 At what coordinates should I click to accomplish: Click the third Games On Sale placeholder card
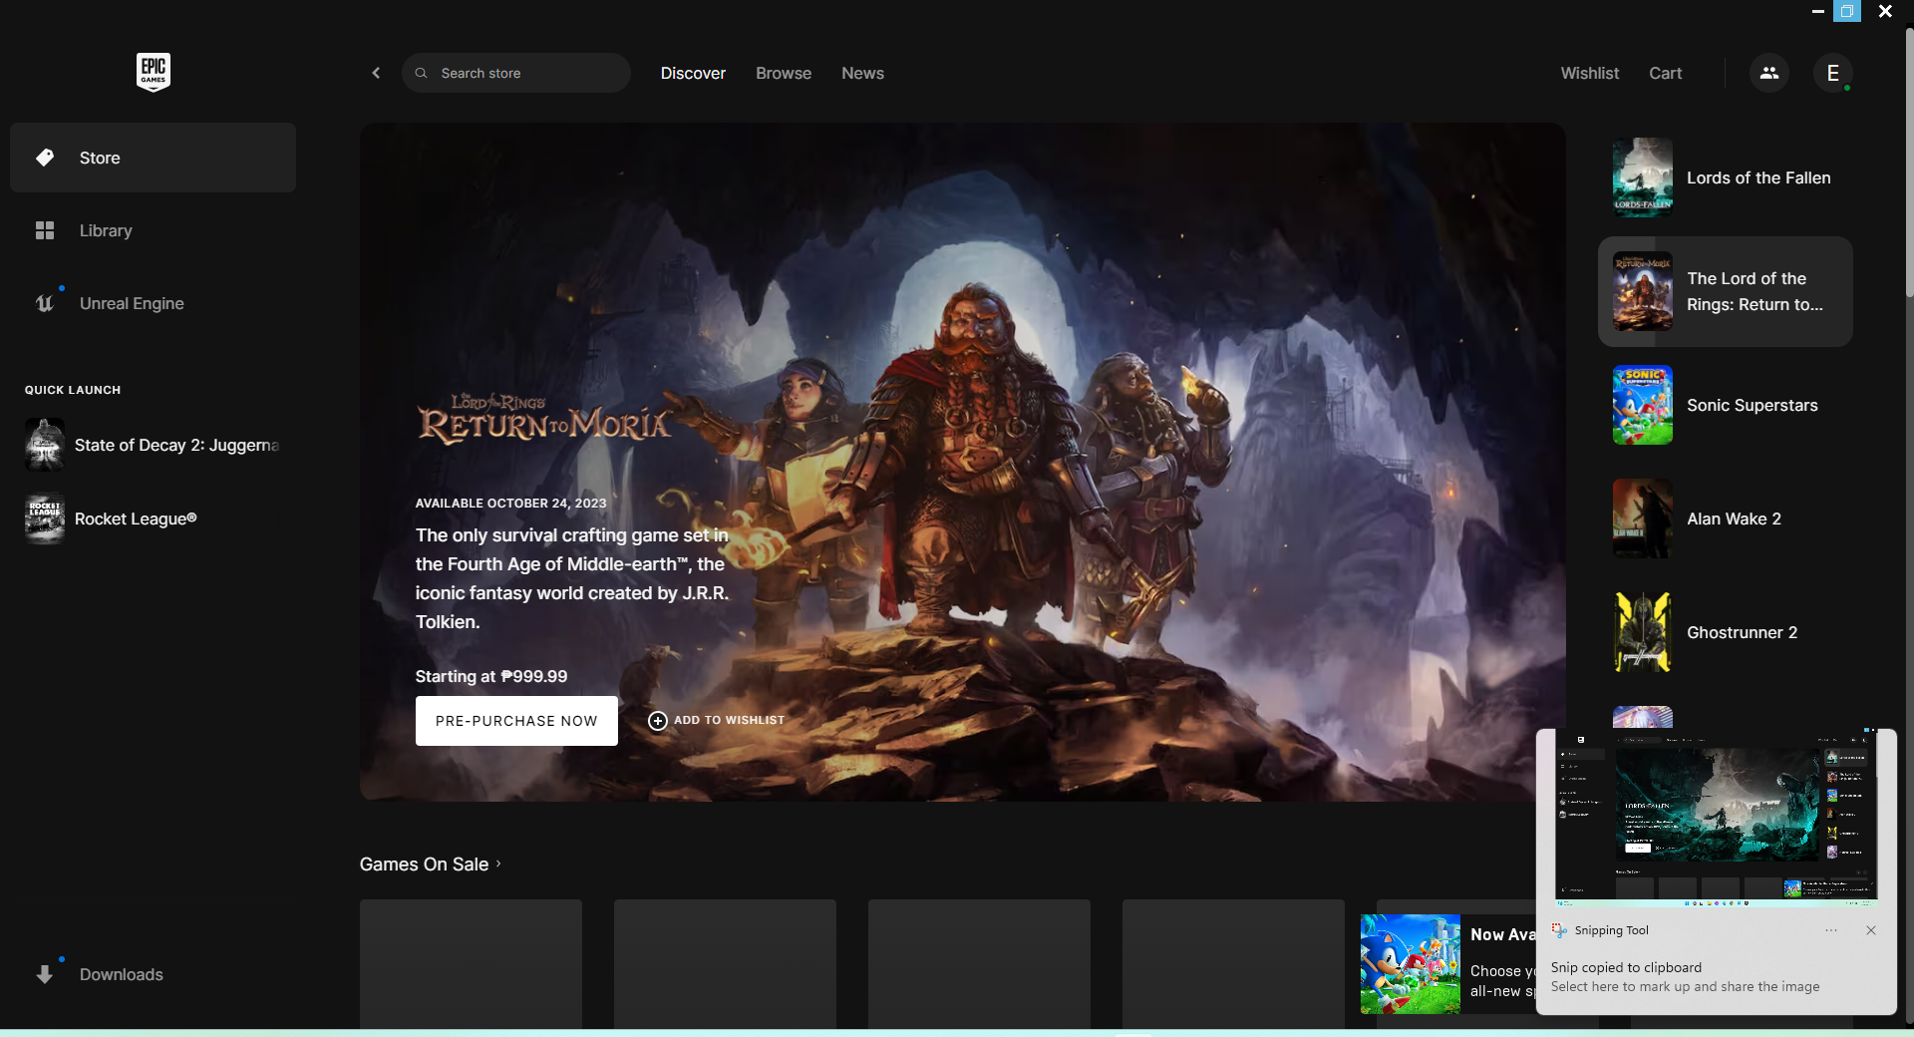(x=979, y=964)
